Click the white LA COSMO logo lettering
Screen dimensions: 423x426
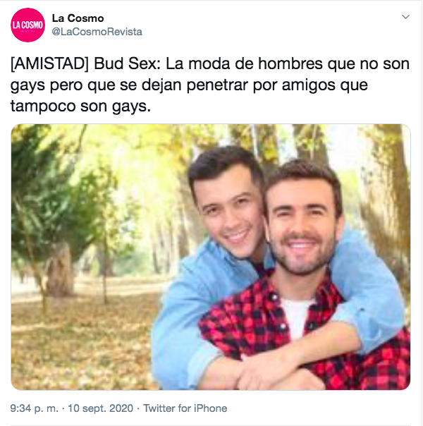pos(27,25)
